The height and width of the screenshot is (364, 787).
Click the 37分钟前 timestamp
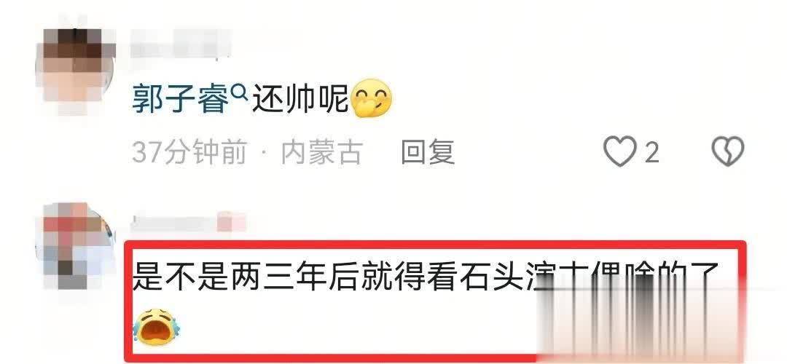[189, 152]
